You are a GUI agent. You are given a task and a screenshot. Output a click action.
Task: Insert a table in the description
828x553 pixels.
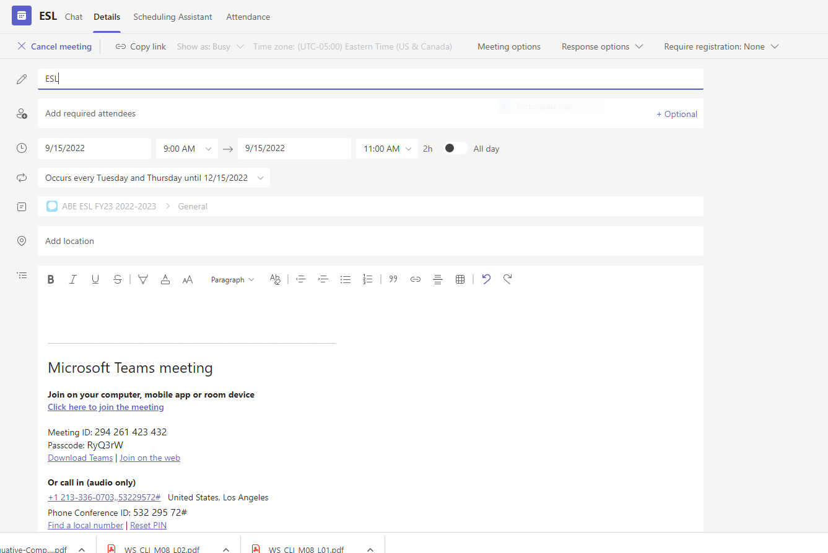[460, 280]
